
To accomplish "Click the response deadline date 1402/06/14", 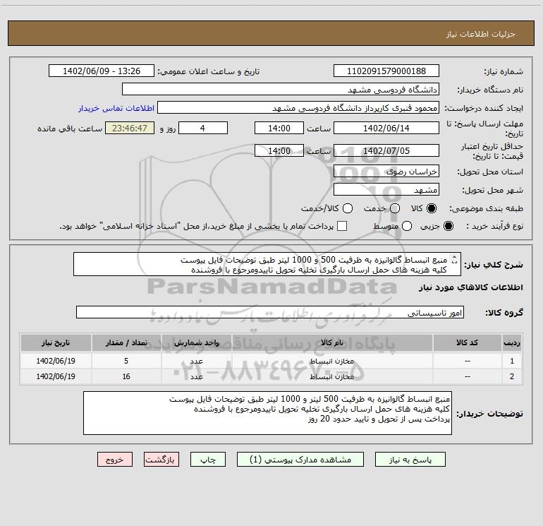I will (x=386, y=128).
